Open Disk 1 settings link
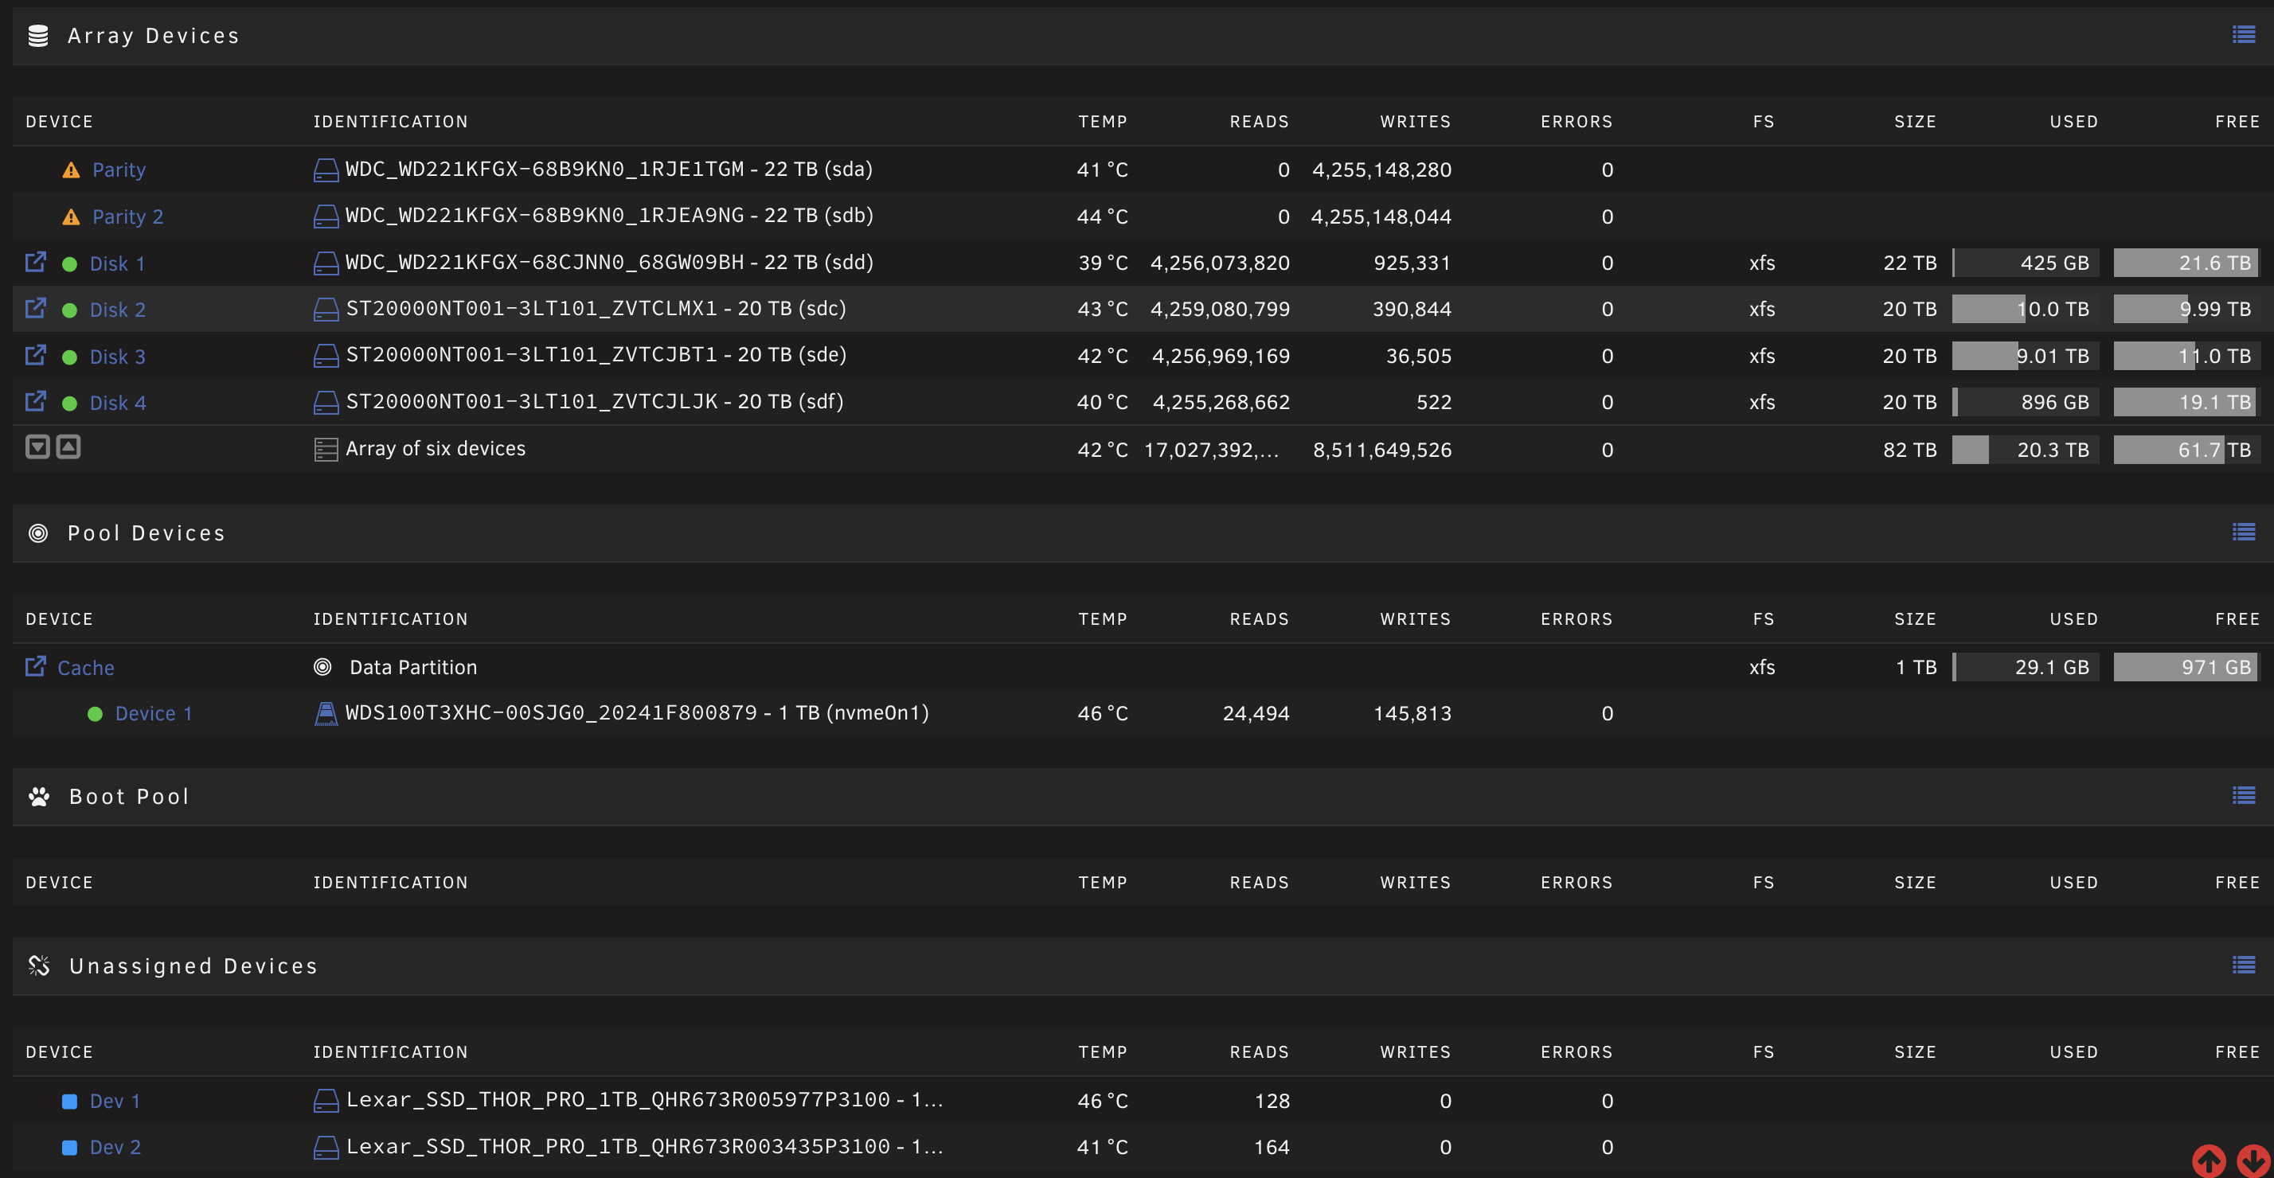 117,263
